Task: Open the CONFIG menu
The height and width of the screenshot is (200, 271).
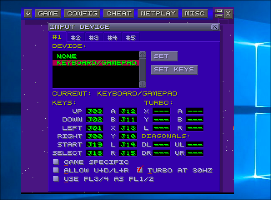Action: click(82, 13)
